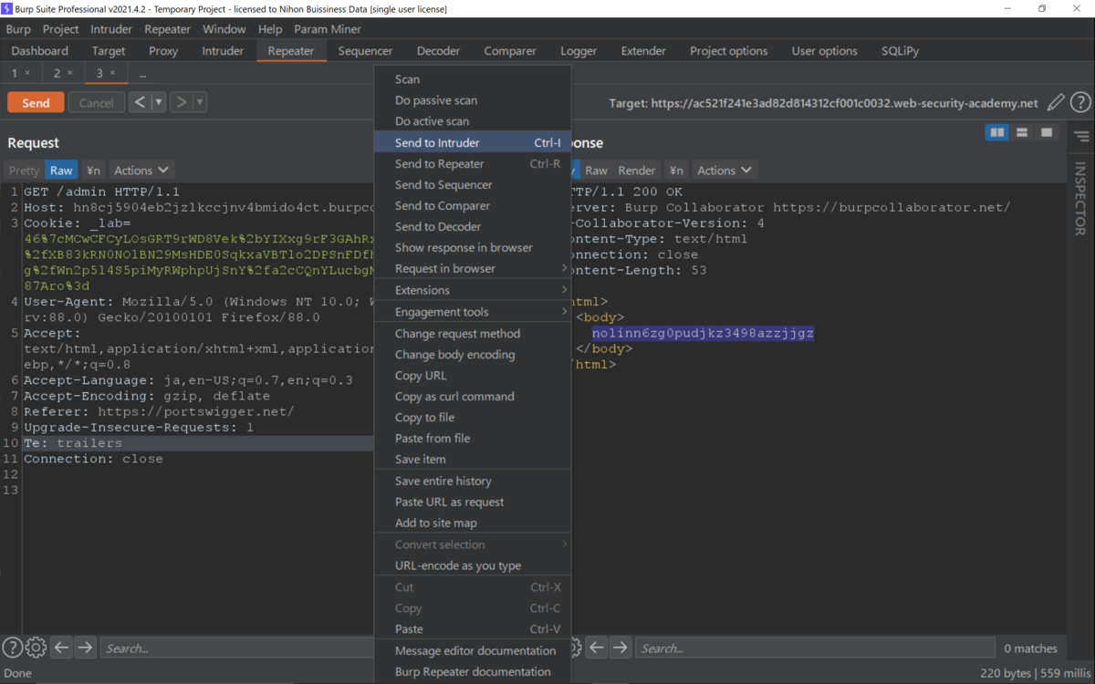Close Repeater tab 3 with its x
This screenshot has width=1095, height=684.
112,73
